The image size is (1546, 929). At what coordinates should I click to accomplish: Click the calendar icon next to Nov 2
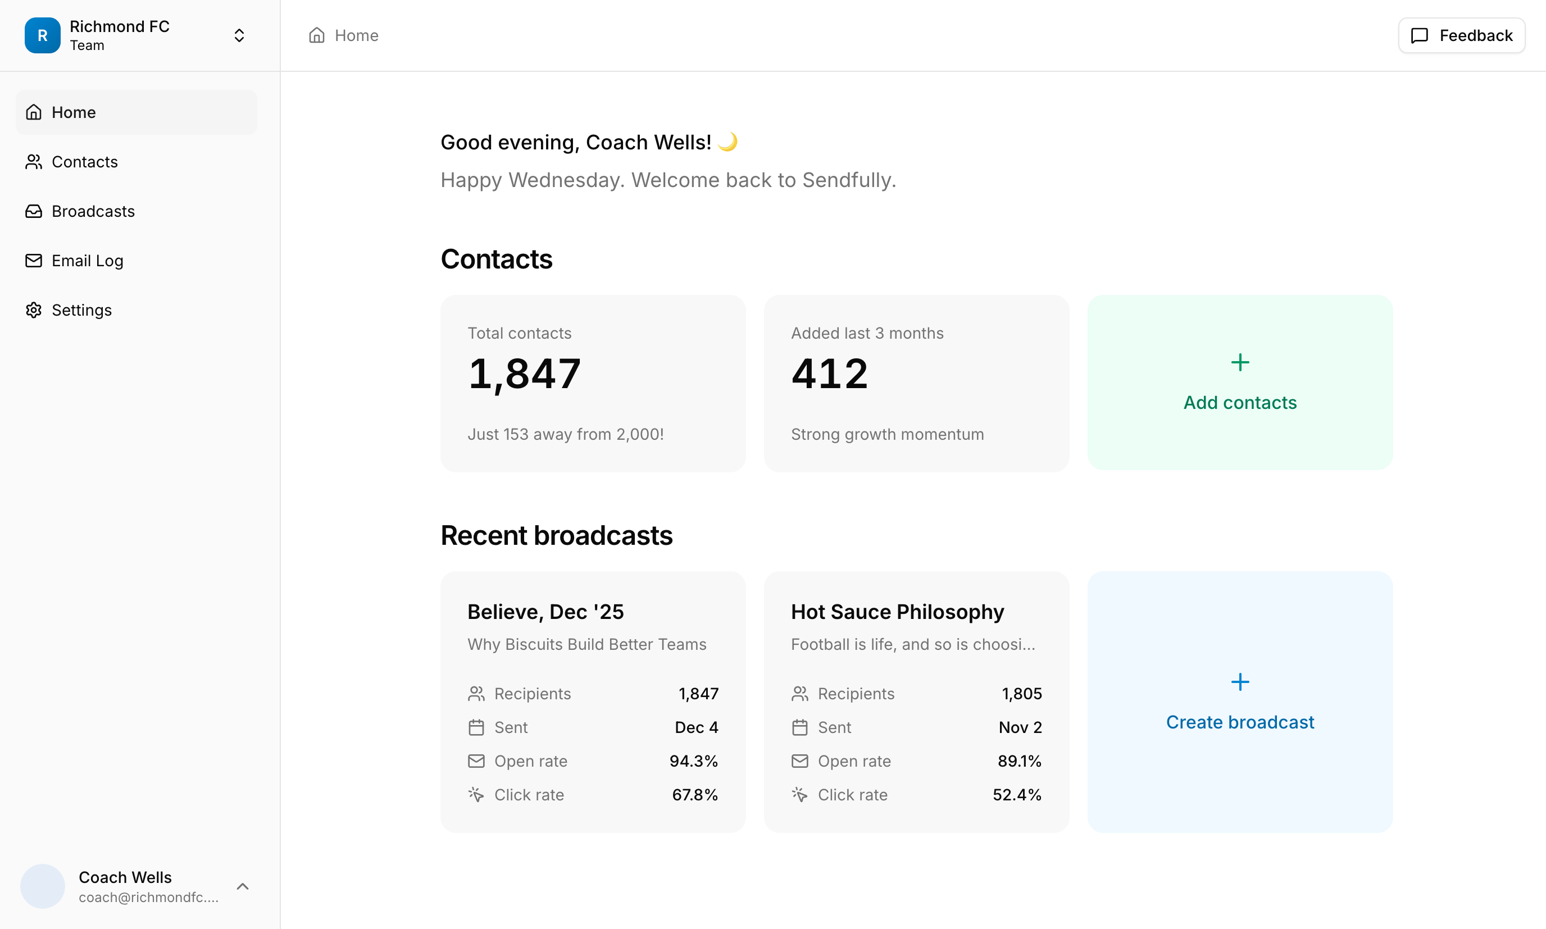tap(799, 727)
